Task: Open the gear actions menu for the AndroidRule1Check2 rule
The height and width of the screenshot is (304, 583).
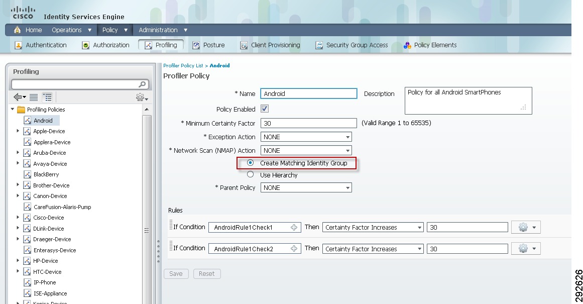Action: 526,249
